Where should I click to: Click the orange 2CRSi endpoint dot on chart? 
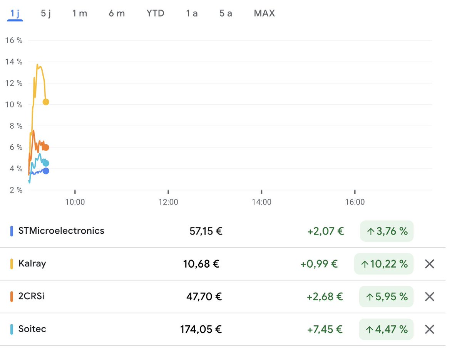coord(46,147)
